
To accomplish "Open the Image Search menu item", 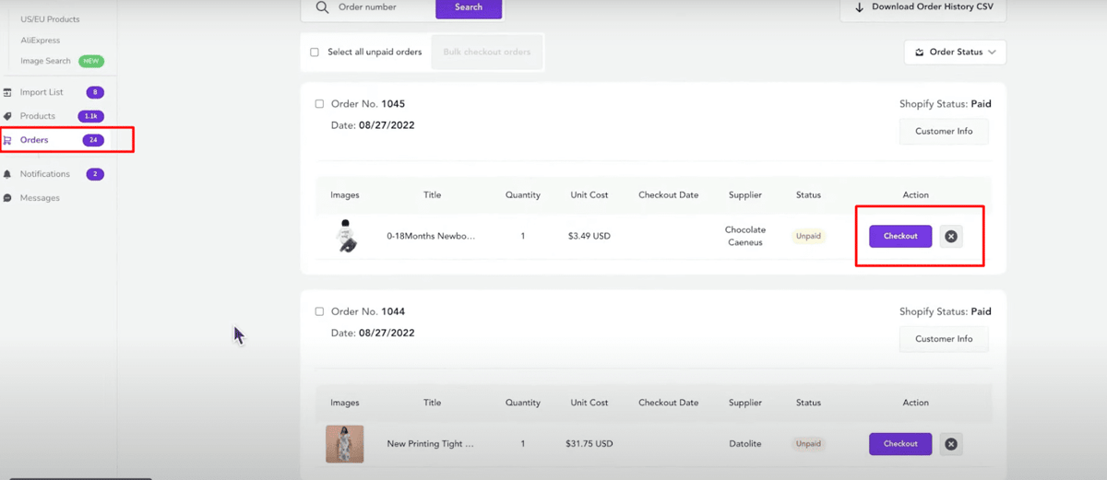I will (45, 61).
